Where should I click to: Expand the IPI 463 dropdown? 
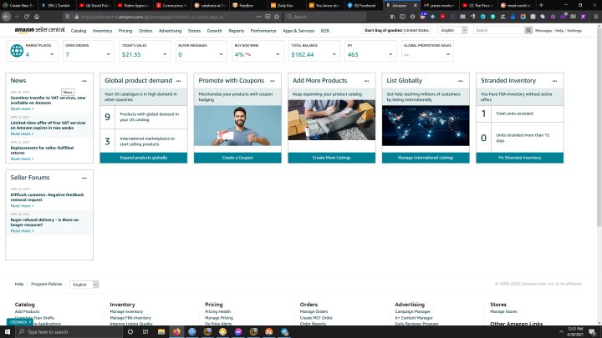point(390,54)
